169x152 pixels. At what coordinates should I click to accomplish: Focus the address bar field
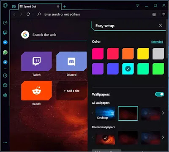coord(93,14)
